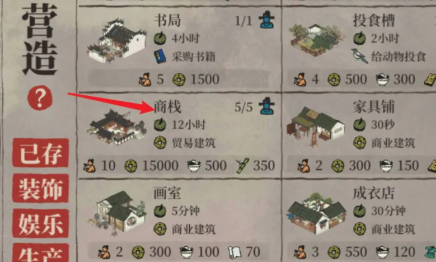Switch to the 装饰 decoration tab
The width and height of the screenshot is (436, 262).
pyautogui.click(x=41, y=188)
